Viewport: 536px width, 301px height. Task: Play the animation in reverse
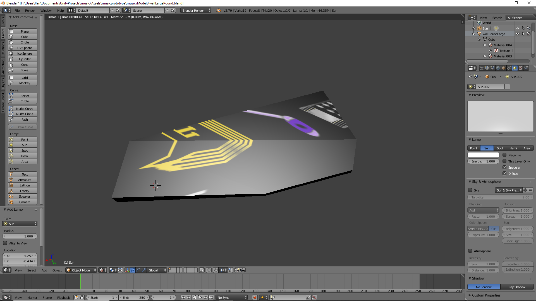(x=194, y=297)
